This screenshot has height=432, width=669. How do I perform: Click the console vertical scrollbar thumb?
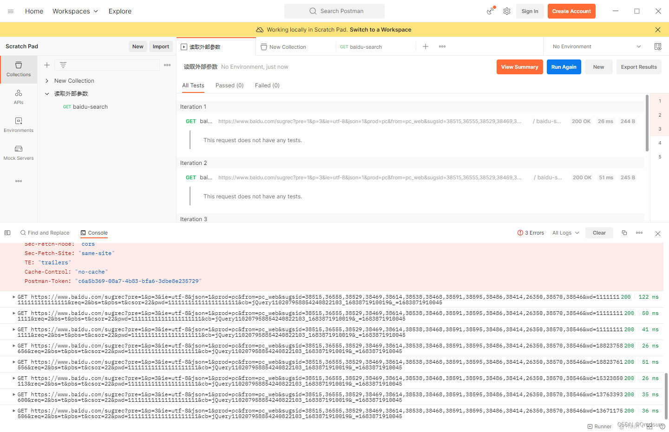click(666, 396)
